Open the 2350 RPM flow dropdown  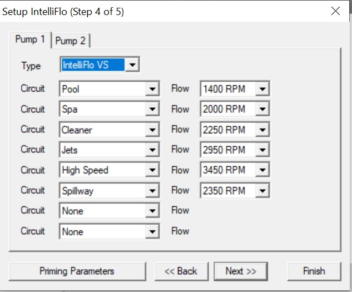(x=235, y=190)
